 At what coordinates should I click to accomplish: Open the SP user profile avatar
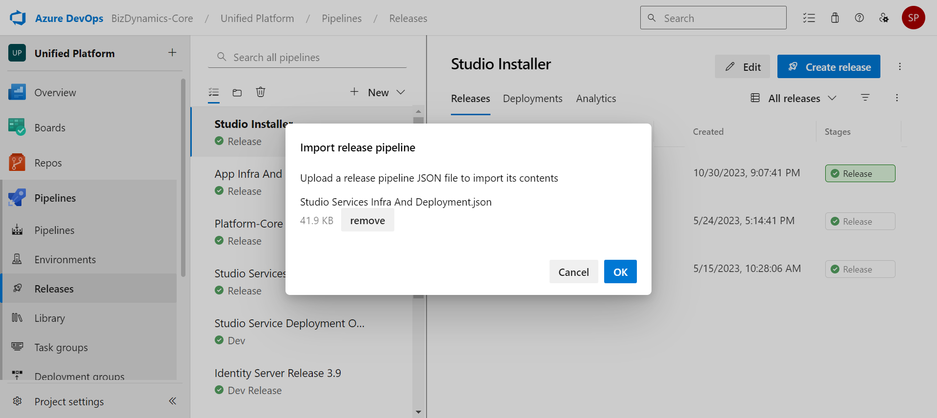coord(914,18)
